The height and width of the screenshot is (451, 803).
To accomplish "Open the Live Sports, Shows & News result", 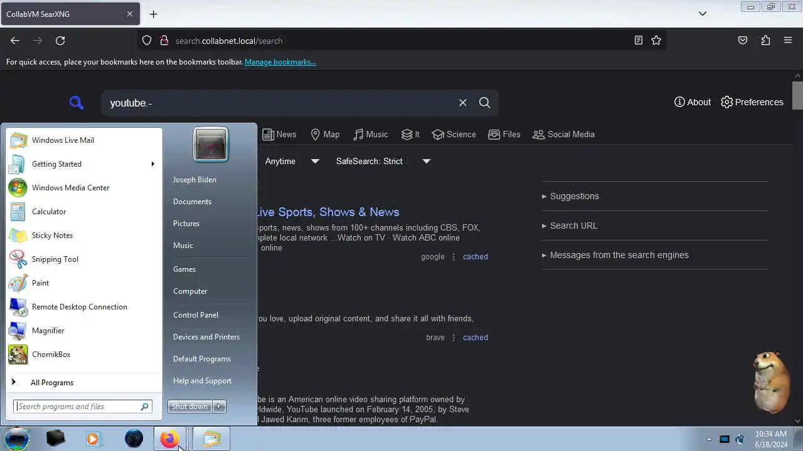I will click(x=327, y=212).
